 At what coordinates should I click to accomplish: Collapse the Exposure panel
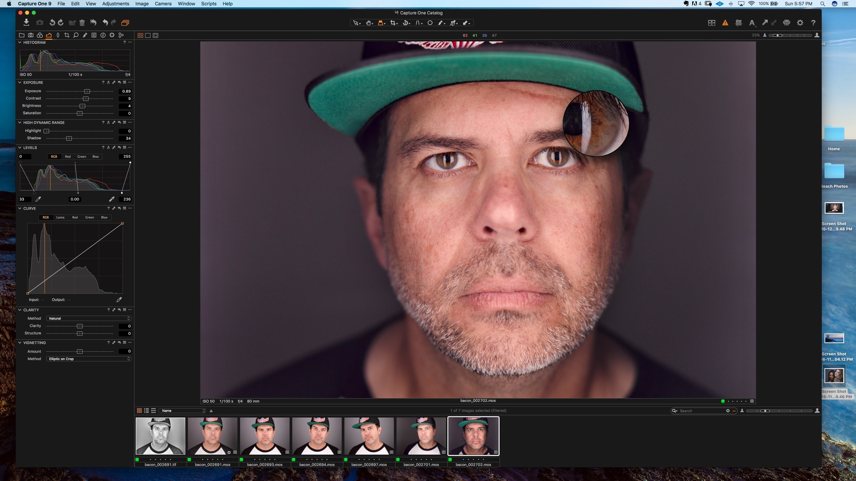coord(20,82)
